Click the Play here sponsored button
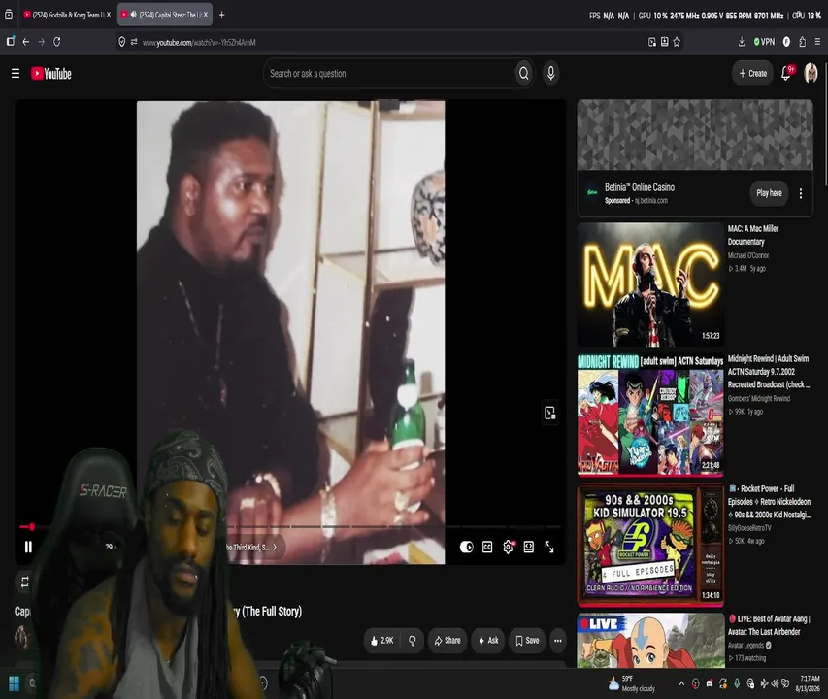The width and height of the screenshot is (828, 699). [769, 193]
